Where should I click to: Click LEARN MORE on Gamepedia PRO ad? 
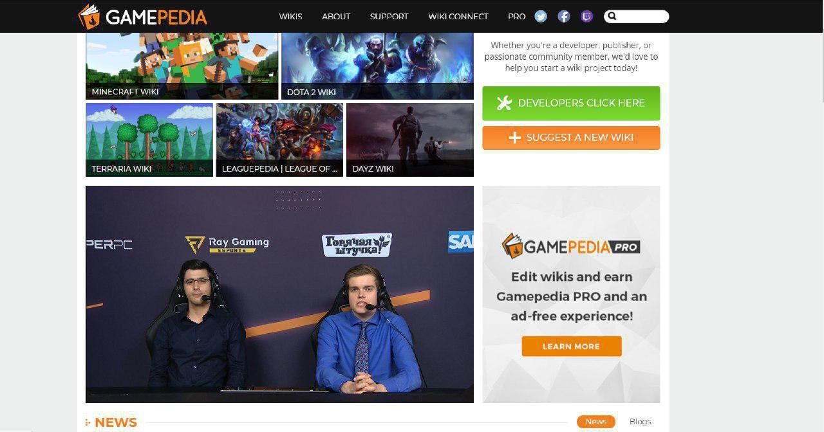tap(572, 346)
